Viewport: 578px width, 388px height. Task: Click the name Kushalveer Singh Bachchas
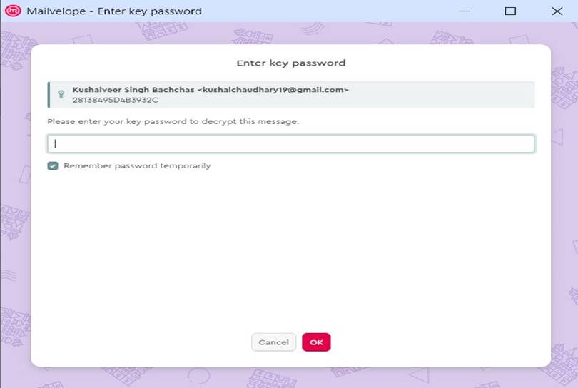[x=133, y=90]
